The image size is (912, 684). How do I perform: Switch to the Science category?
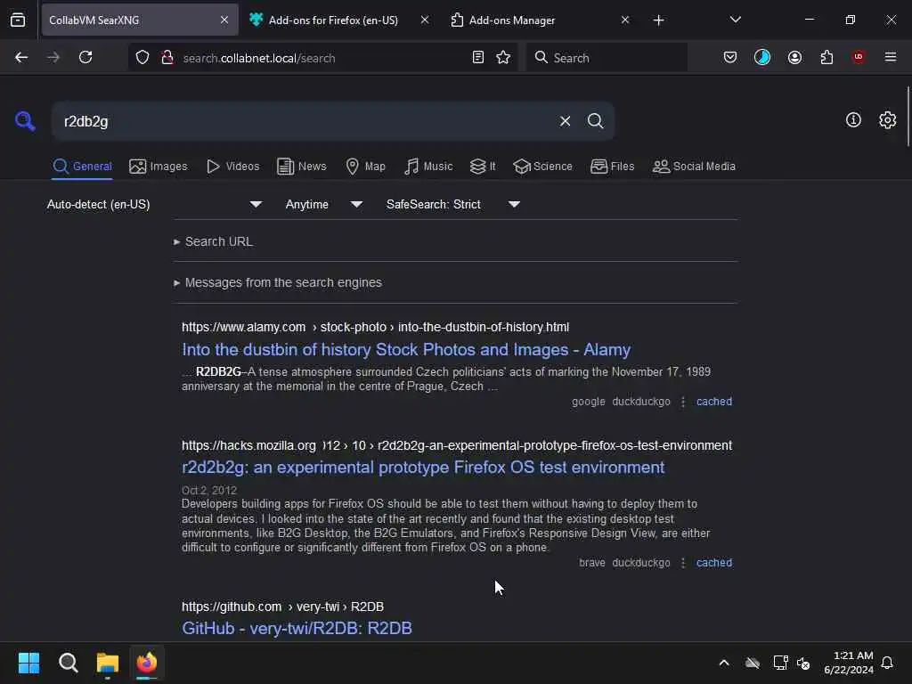(x=542, y=167)
